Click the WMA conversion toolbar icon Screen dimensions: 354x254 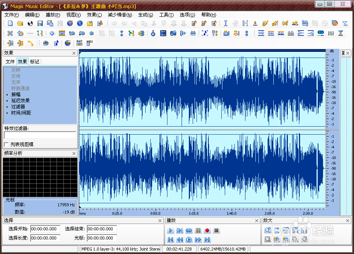89,43
